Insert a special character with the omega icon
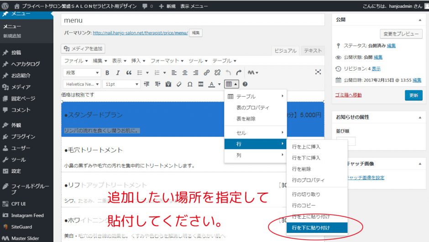This screenshot has height=242, width=429. 190,84
